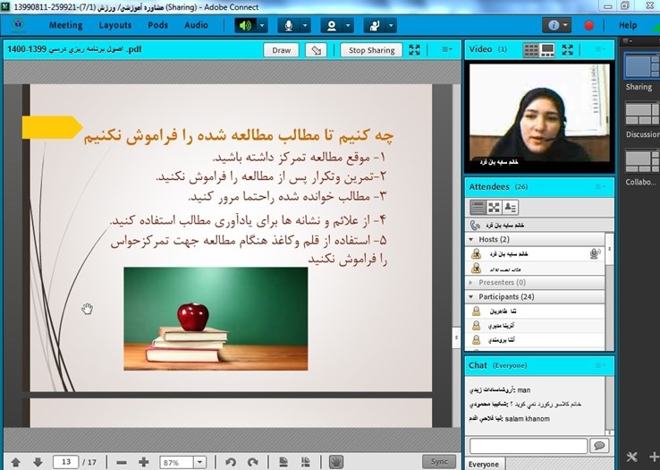Select attendee list view icon

(478, 208)
